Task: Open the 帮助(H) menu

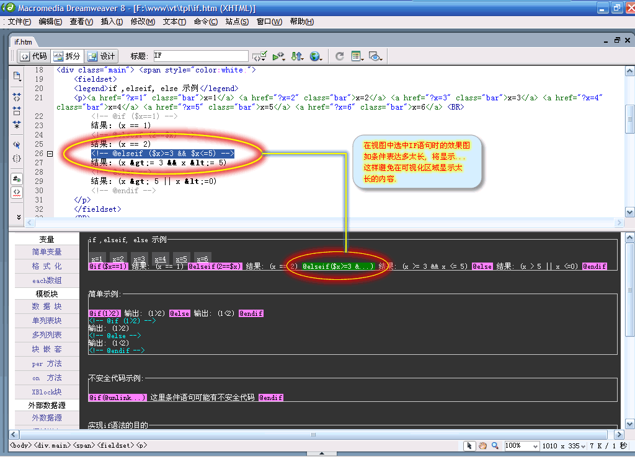Action: coord(302,22)
